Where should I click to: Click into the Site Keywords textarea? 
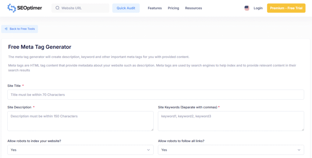coord(231,121)
